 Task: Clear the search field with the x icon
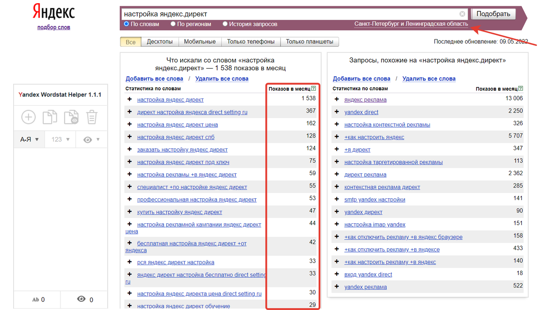pos(462,14)
